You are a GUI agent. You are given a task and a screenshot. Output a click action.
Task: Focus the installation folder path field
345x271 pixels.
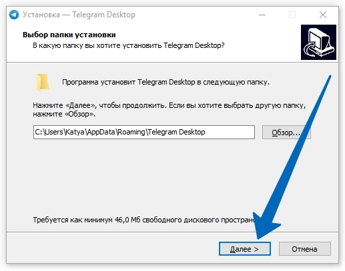(x=144, y=133)
